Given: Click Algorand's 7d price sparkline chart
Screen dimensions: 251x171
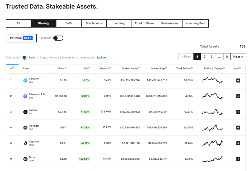Looking at the screenshot, I should point(212,143).
